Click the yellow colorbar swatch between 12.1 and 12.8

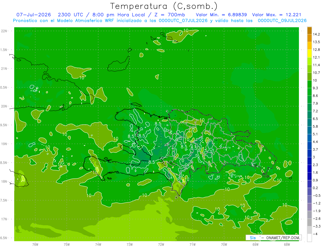(309, 54)
